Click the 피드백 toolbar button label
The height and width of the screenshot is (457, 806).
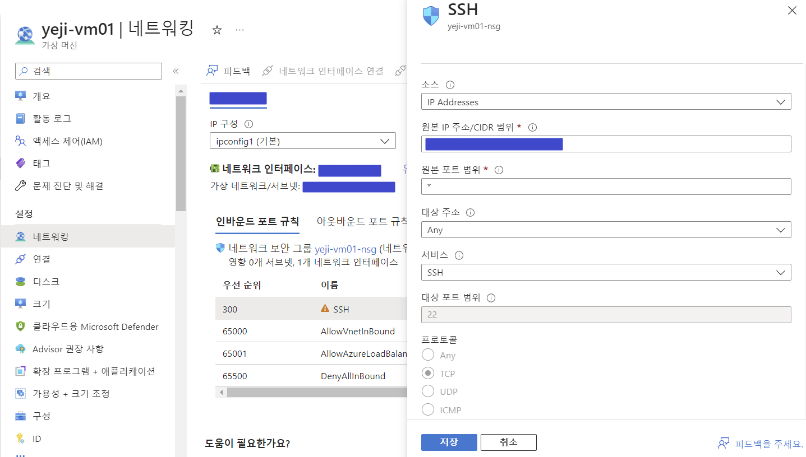coord(237,71)
